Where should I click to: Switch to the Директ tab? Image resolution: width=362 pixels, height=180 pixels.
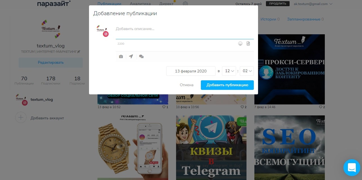click(x=166, y=4)
